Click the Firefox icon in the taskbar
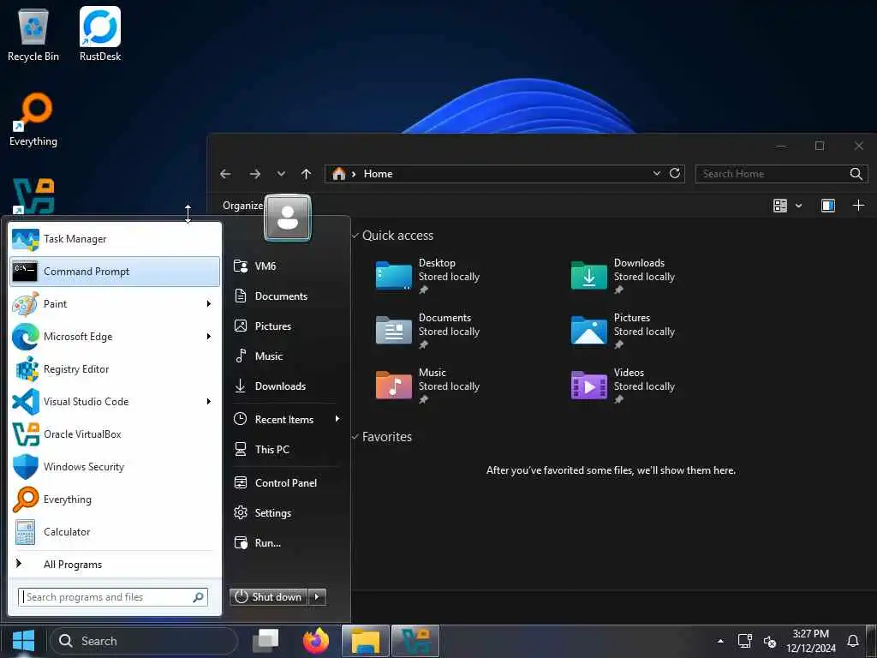The width and height of the screenshot is (877, 658). [316, 641]
